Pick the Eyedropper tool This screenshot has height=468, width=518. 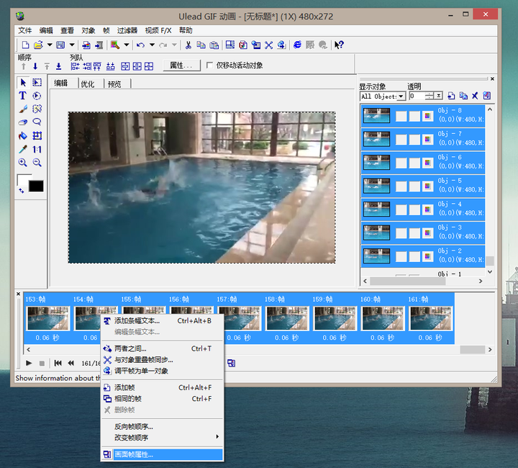[22, 149]
